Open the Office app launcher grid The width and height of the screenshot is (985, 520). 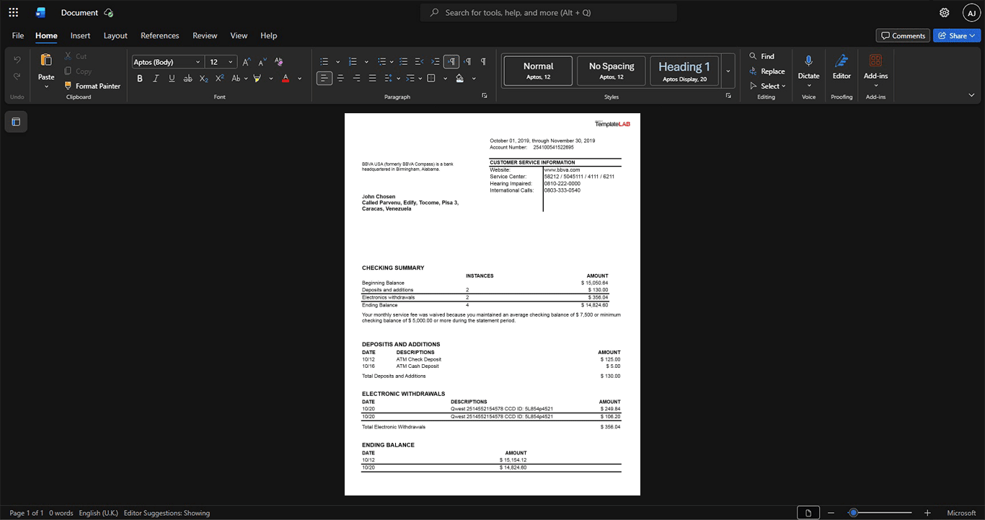click(x=13, y=12)
